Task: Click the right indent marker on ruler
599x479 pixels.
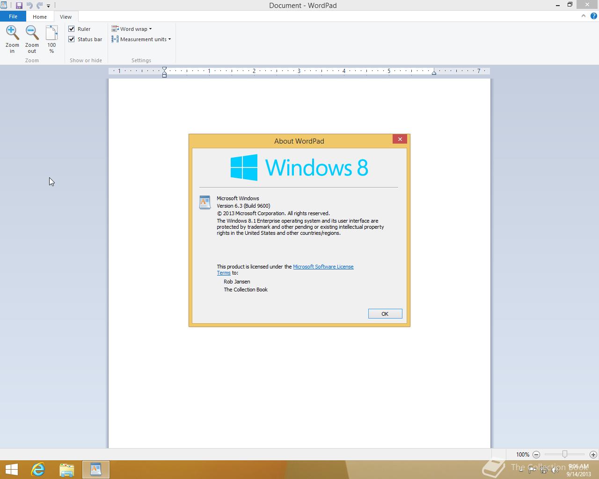Action: click(434, 73)
